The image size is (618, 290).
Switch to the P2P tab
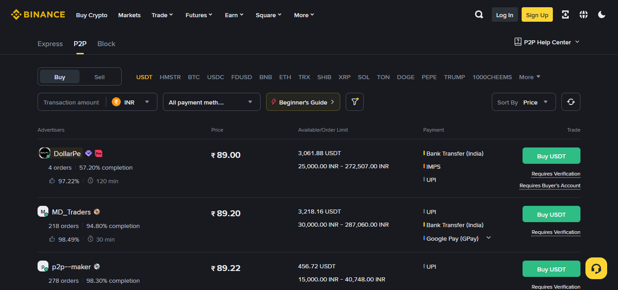(x=80, y=44)
